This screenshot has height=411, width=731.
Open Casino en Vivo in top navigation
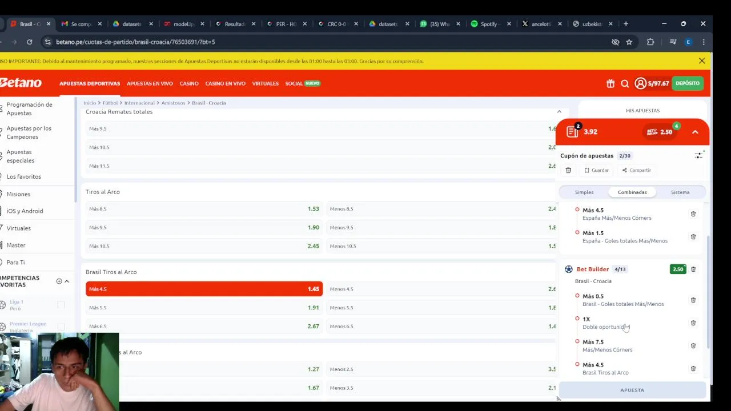coord(225,83)
